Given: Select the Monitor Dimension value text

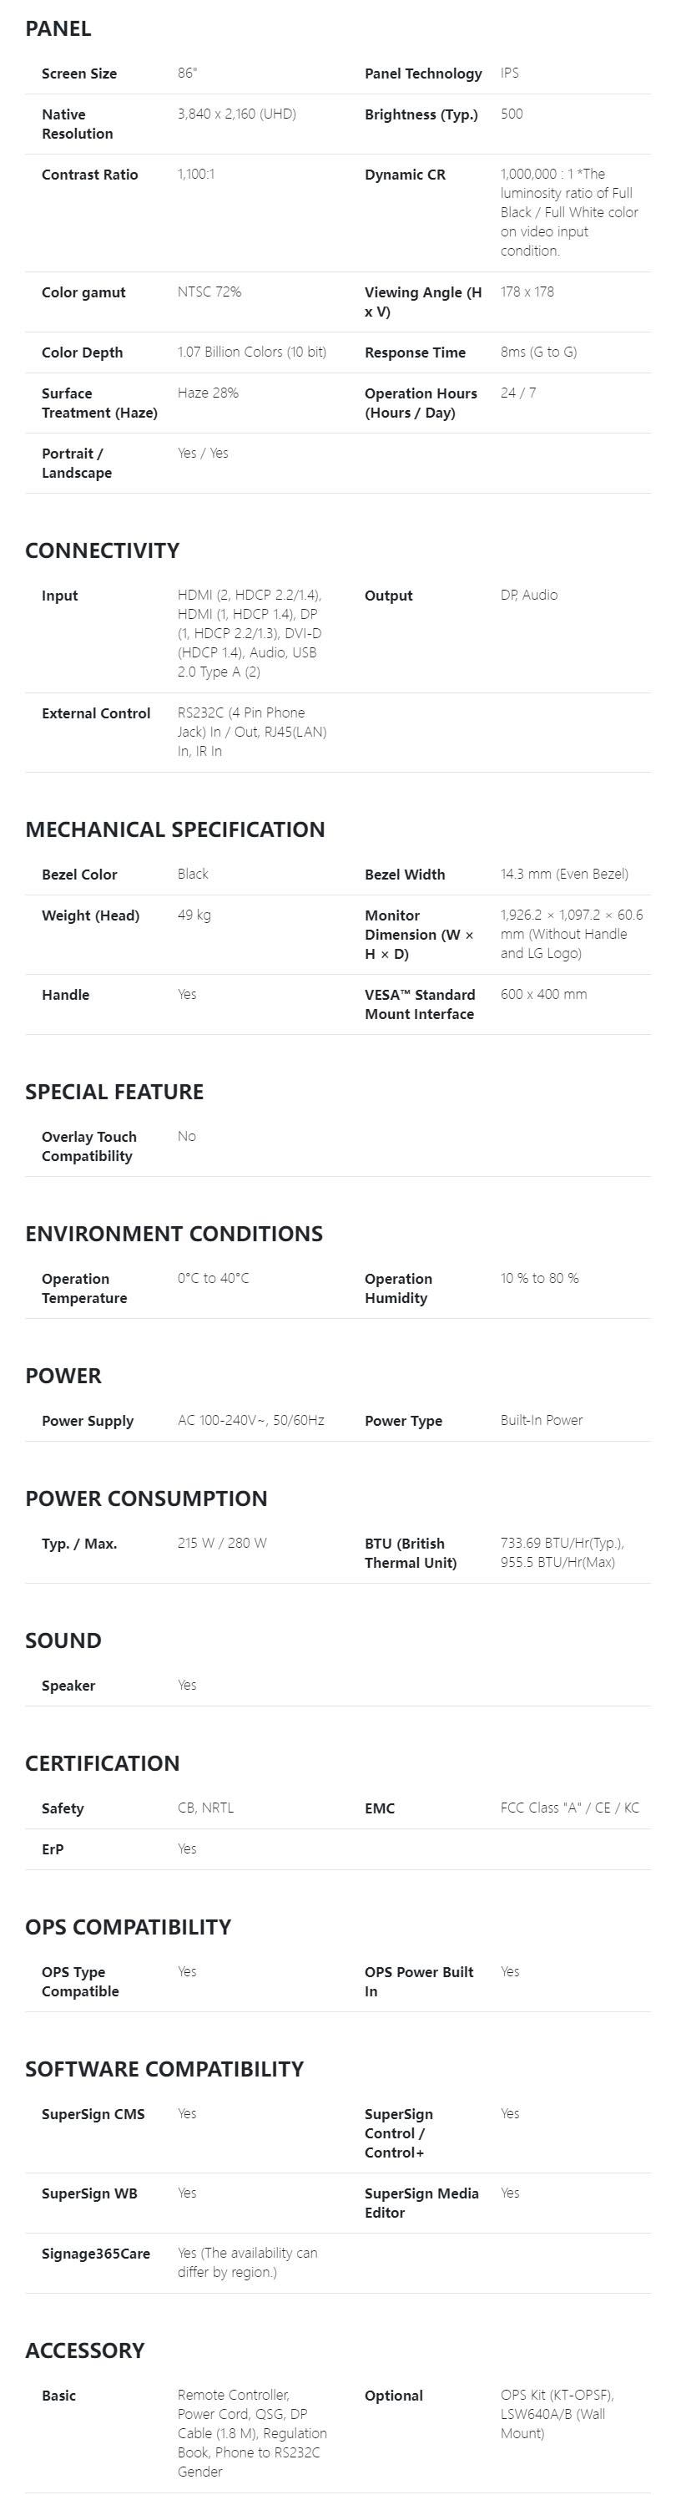Looking at the screenshot, I should [571, 934].
